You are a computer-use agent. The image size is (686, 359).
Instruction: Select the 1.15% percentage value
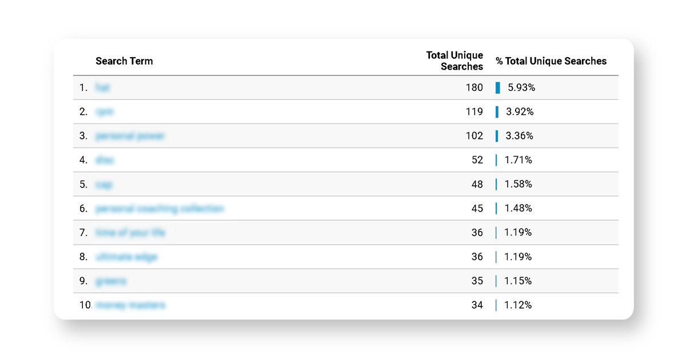(x=518, y=281)
